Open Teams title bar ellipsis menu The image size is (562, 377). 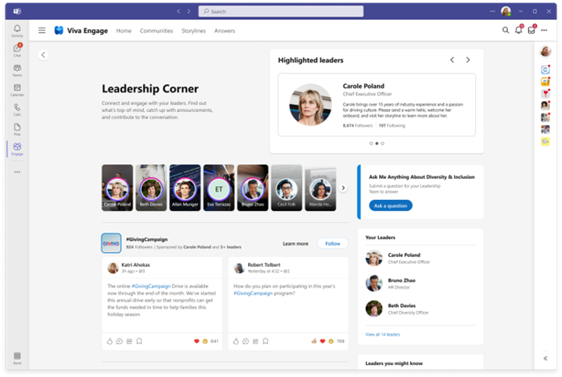coord(493,12)
